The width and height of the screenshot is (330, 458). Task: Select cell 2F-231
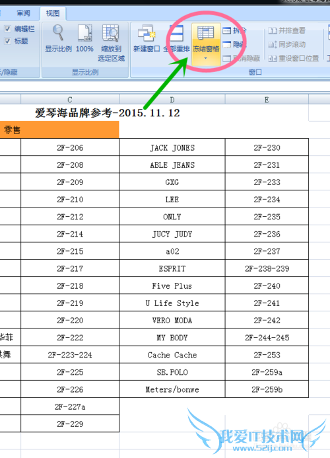[x=267, y=165]
